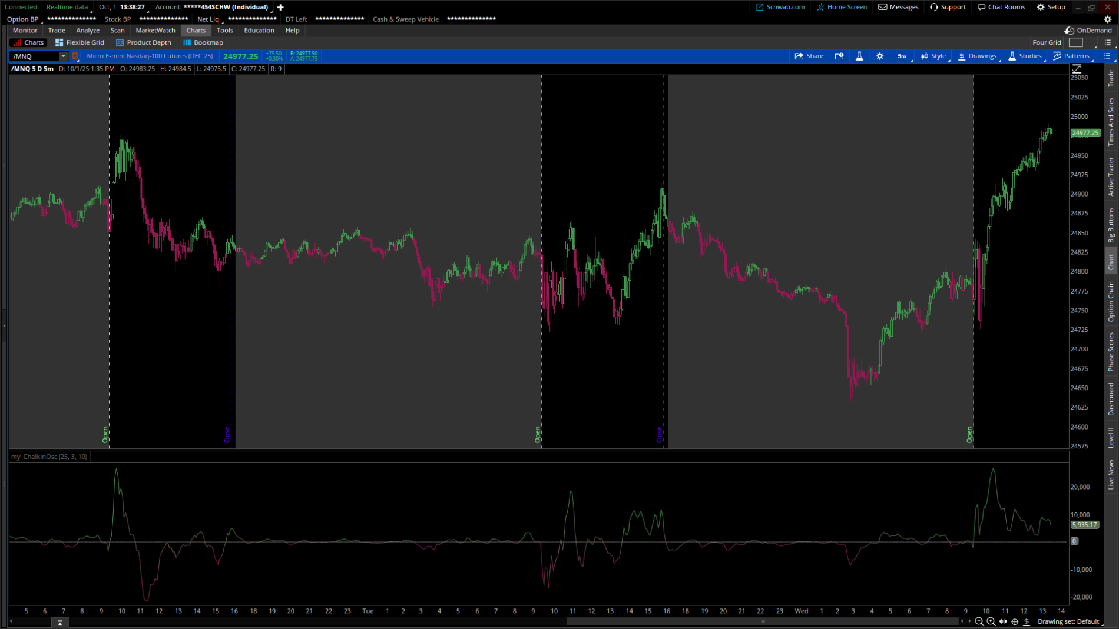Open the MarketWatch menu

pos(155,30)
